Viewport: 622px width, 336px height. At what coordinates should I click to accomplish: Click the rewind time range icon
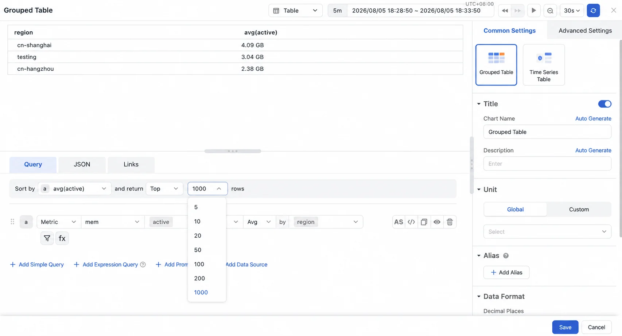(x=505, y=11)
